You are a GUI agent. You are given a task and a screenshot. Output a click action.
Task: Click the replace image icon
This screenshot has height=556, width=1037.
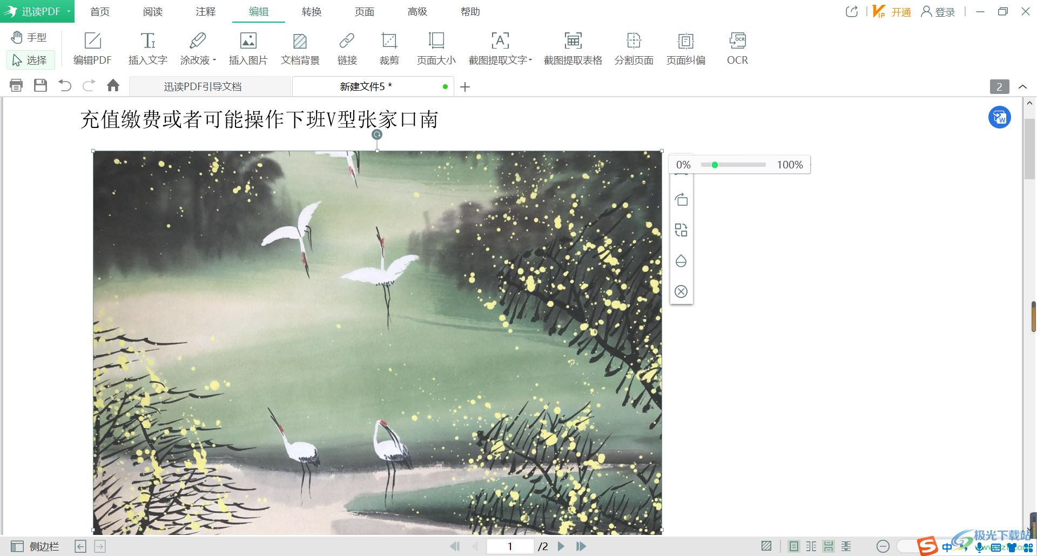(681, 230)
